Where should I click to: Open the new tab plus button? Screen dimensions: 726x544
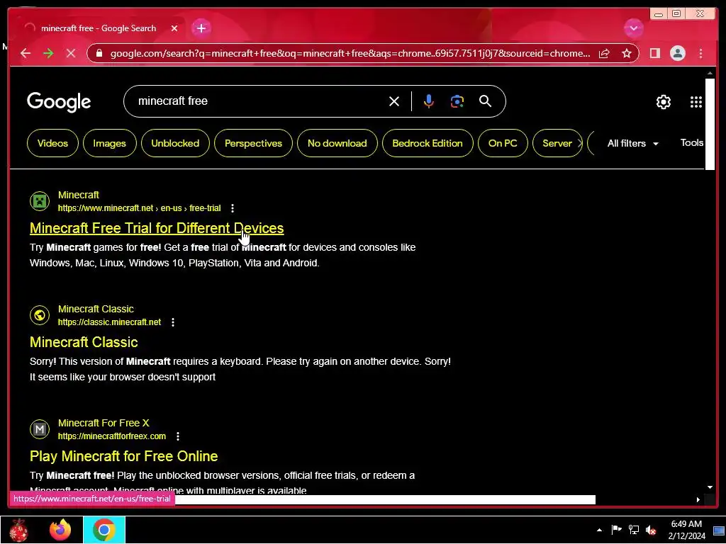[201, 28]
